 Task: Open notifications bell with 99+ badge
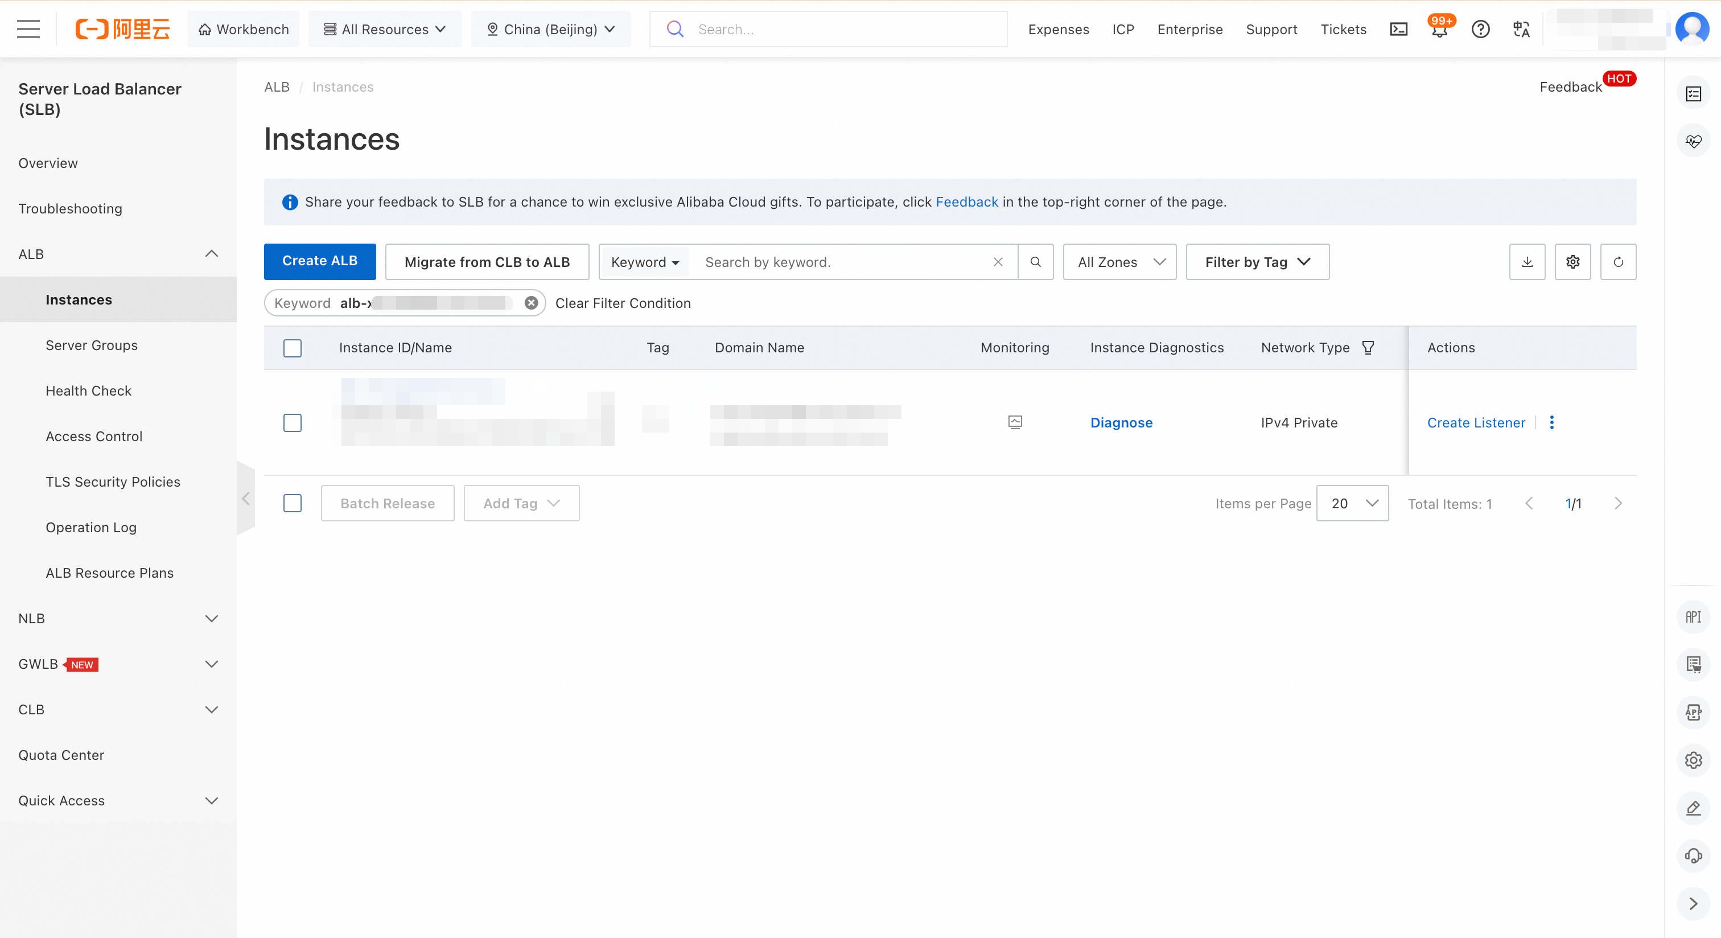tap(1440, 28)
